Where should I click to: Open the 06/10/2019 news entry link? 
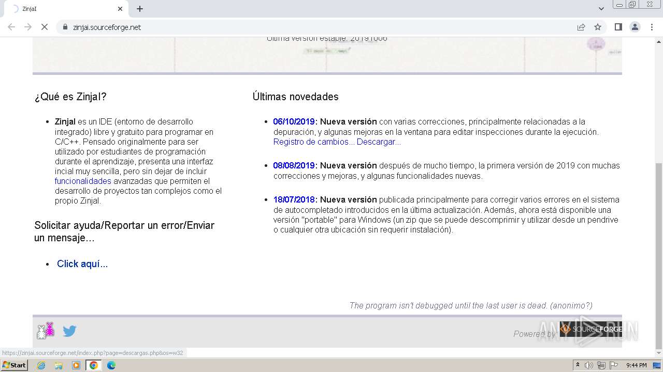coord(294,121)
